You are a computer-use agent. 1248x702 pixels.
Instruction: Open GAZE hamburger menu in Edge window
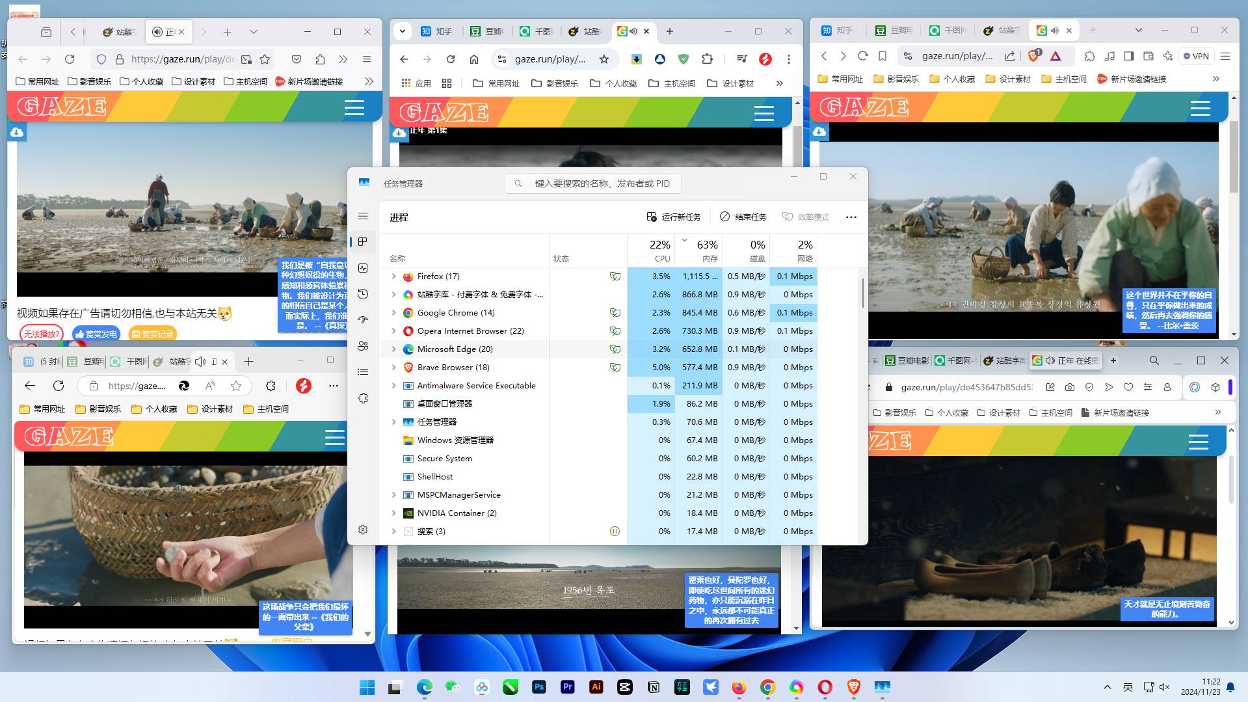[x=335, y=437]
